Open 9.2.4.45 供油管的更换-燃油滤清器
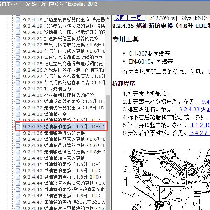The width and height of the screenshot is (210, 210). coord(64,190)
